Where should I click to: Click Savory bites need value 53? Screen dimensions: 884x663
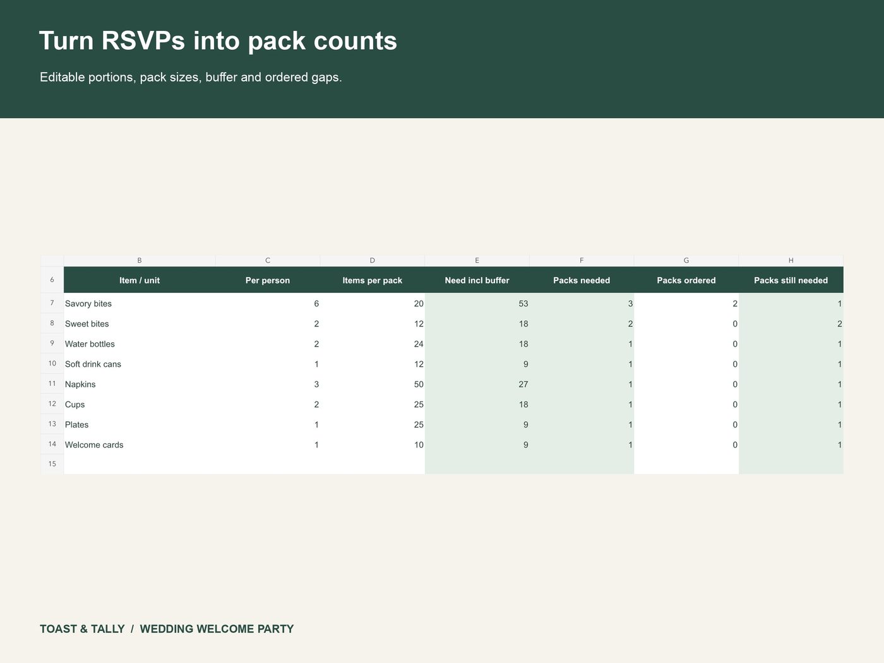pos(477,304)
